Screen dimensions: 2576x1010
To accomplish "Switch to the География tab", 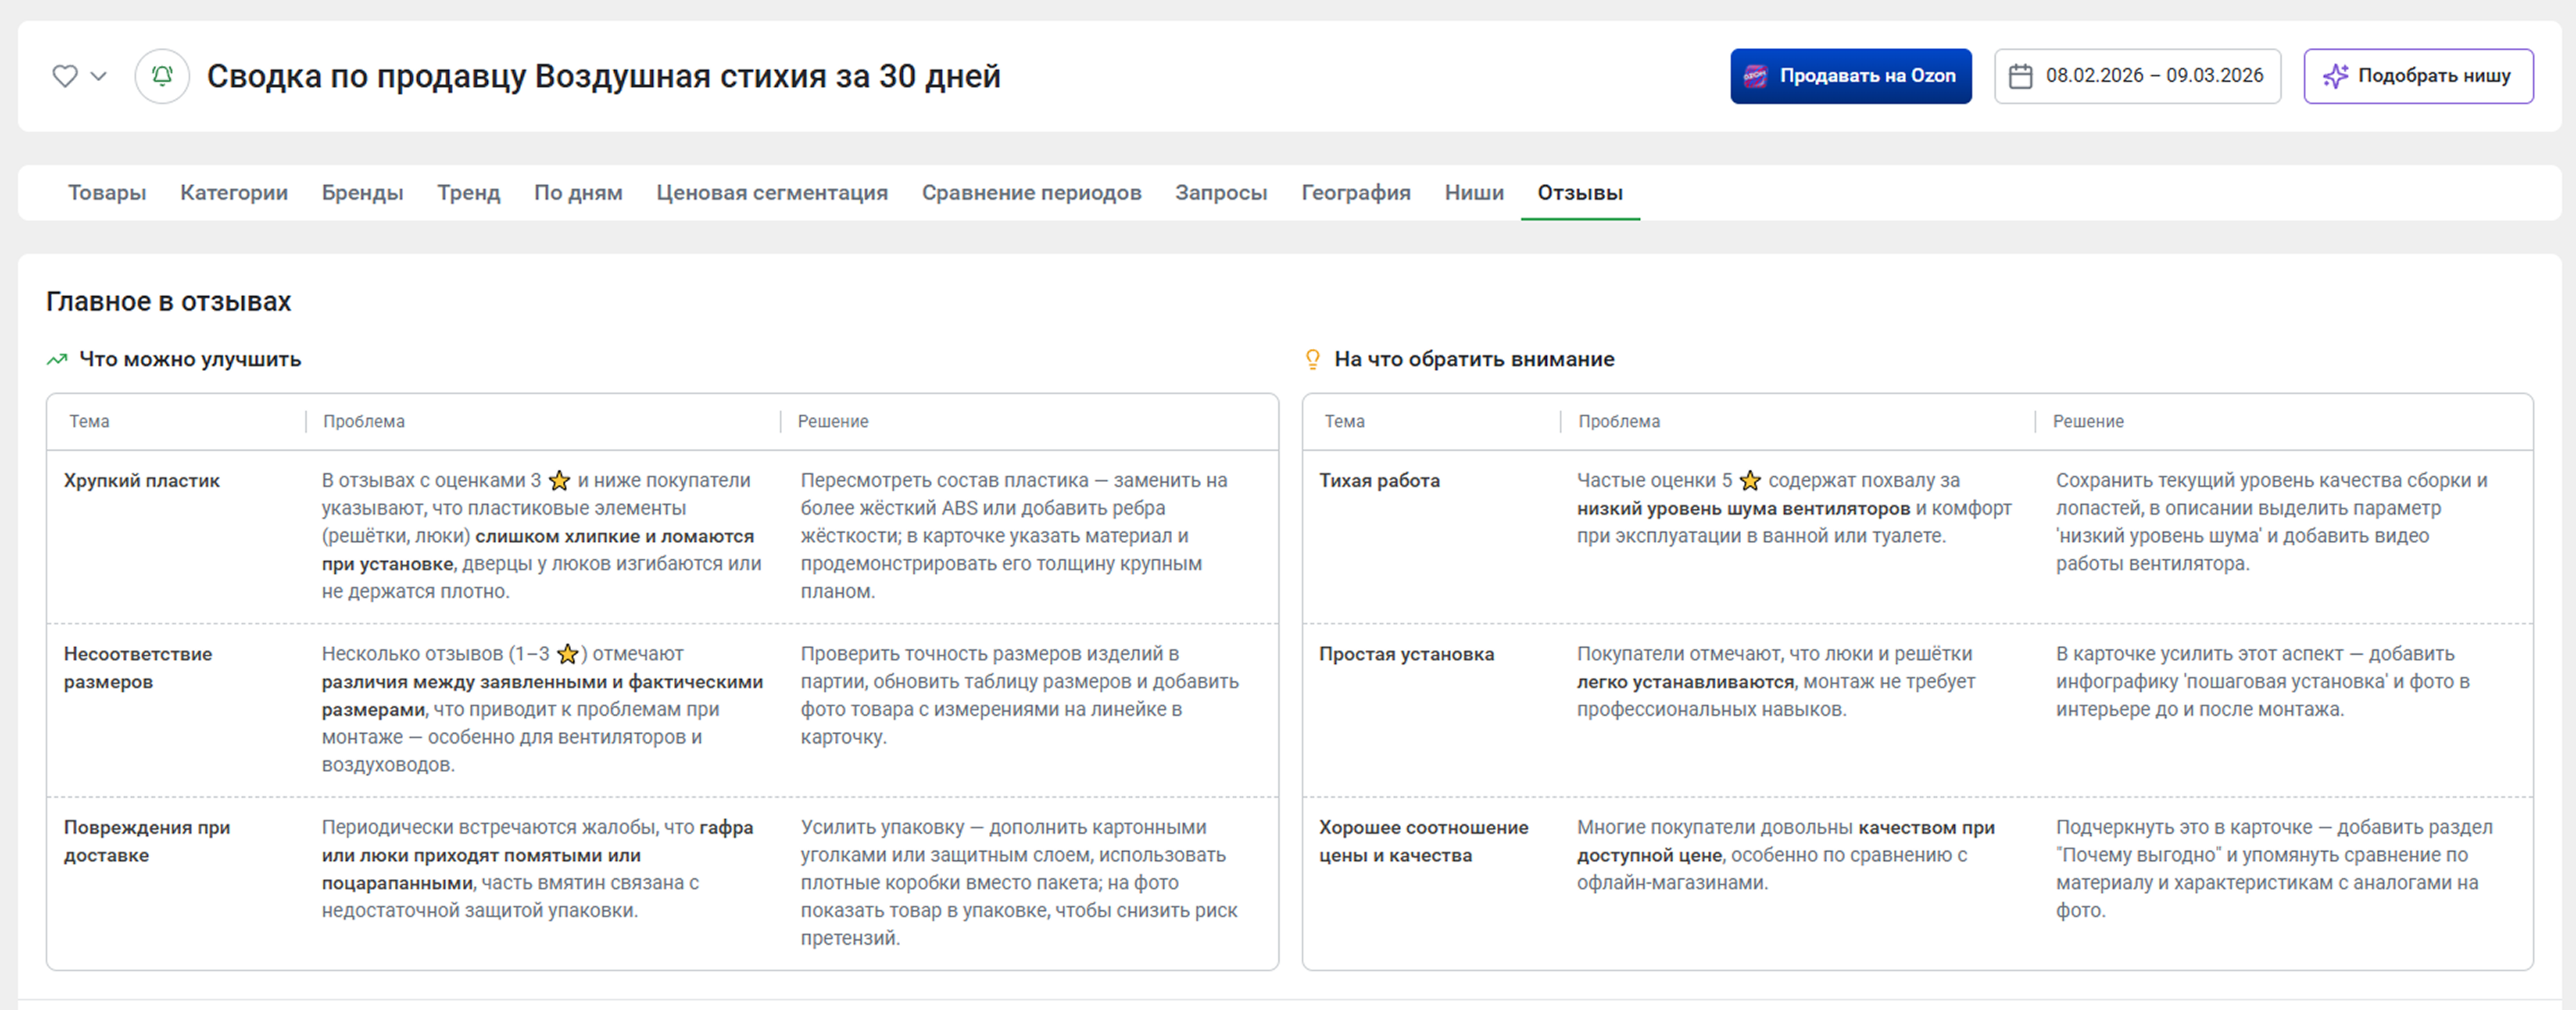I will click(1355, 193).
